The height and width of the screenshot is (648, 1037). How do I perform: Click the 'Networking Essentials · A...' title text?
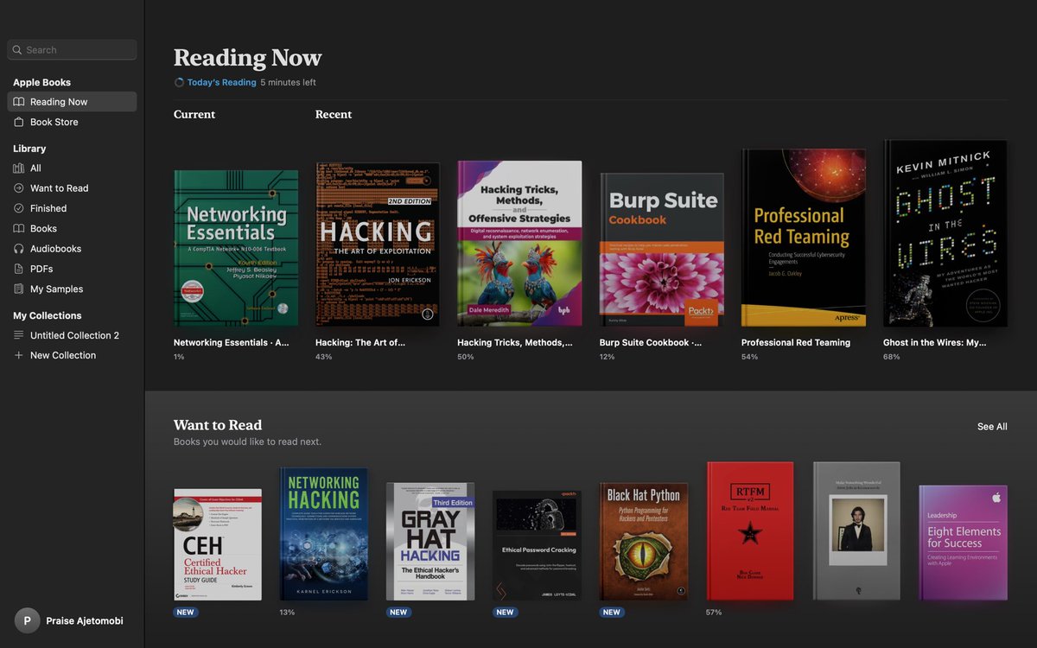point(231,343)
